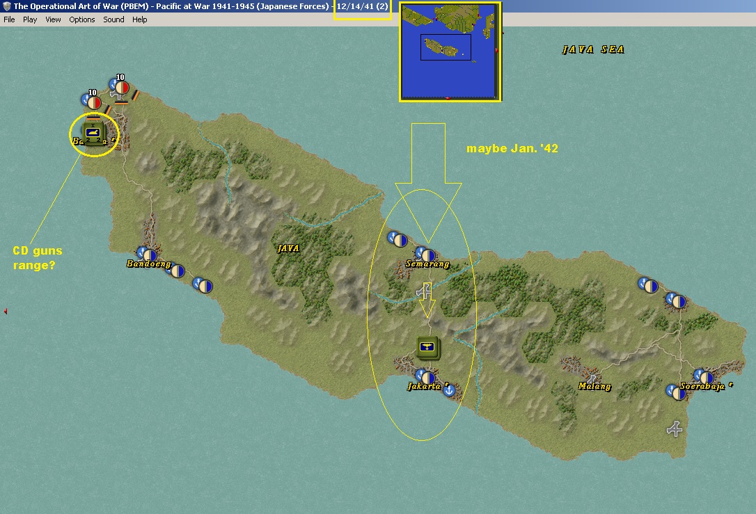Click the anchor port icon at Jakarta
756x514 pixels.
pos(449,391)
